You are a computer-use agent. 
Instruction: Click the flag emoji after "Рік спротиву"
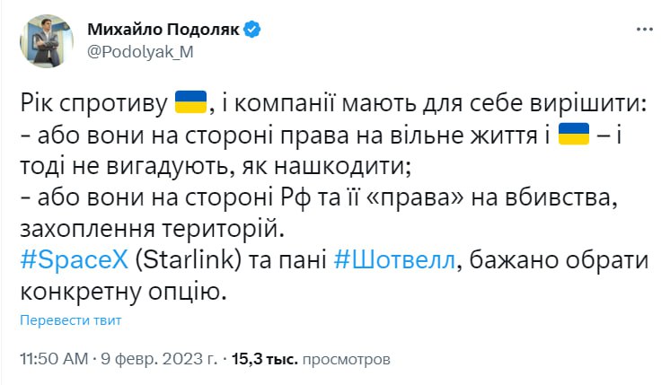tap(190, 101)
